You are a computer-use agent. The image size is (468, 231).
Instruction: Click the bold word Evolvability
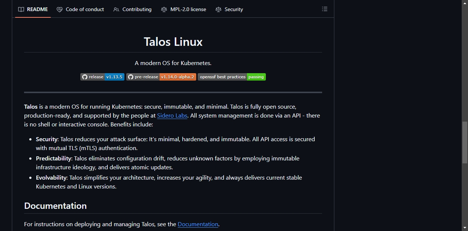coord(51,178)
